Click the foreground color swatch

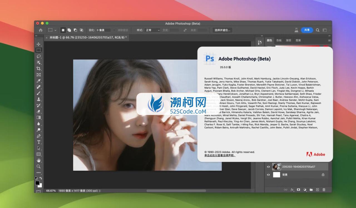coord(37,183)
